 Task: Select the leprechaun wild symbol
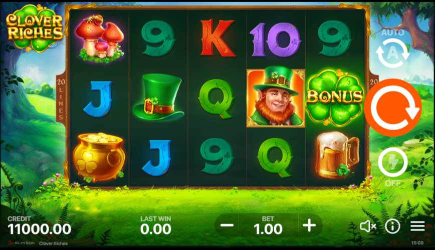tap(276, 97)
